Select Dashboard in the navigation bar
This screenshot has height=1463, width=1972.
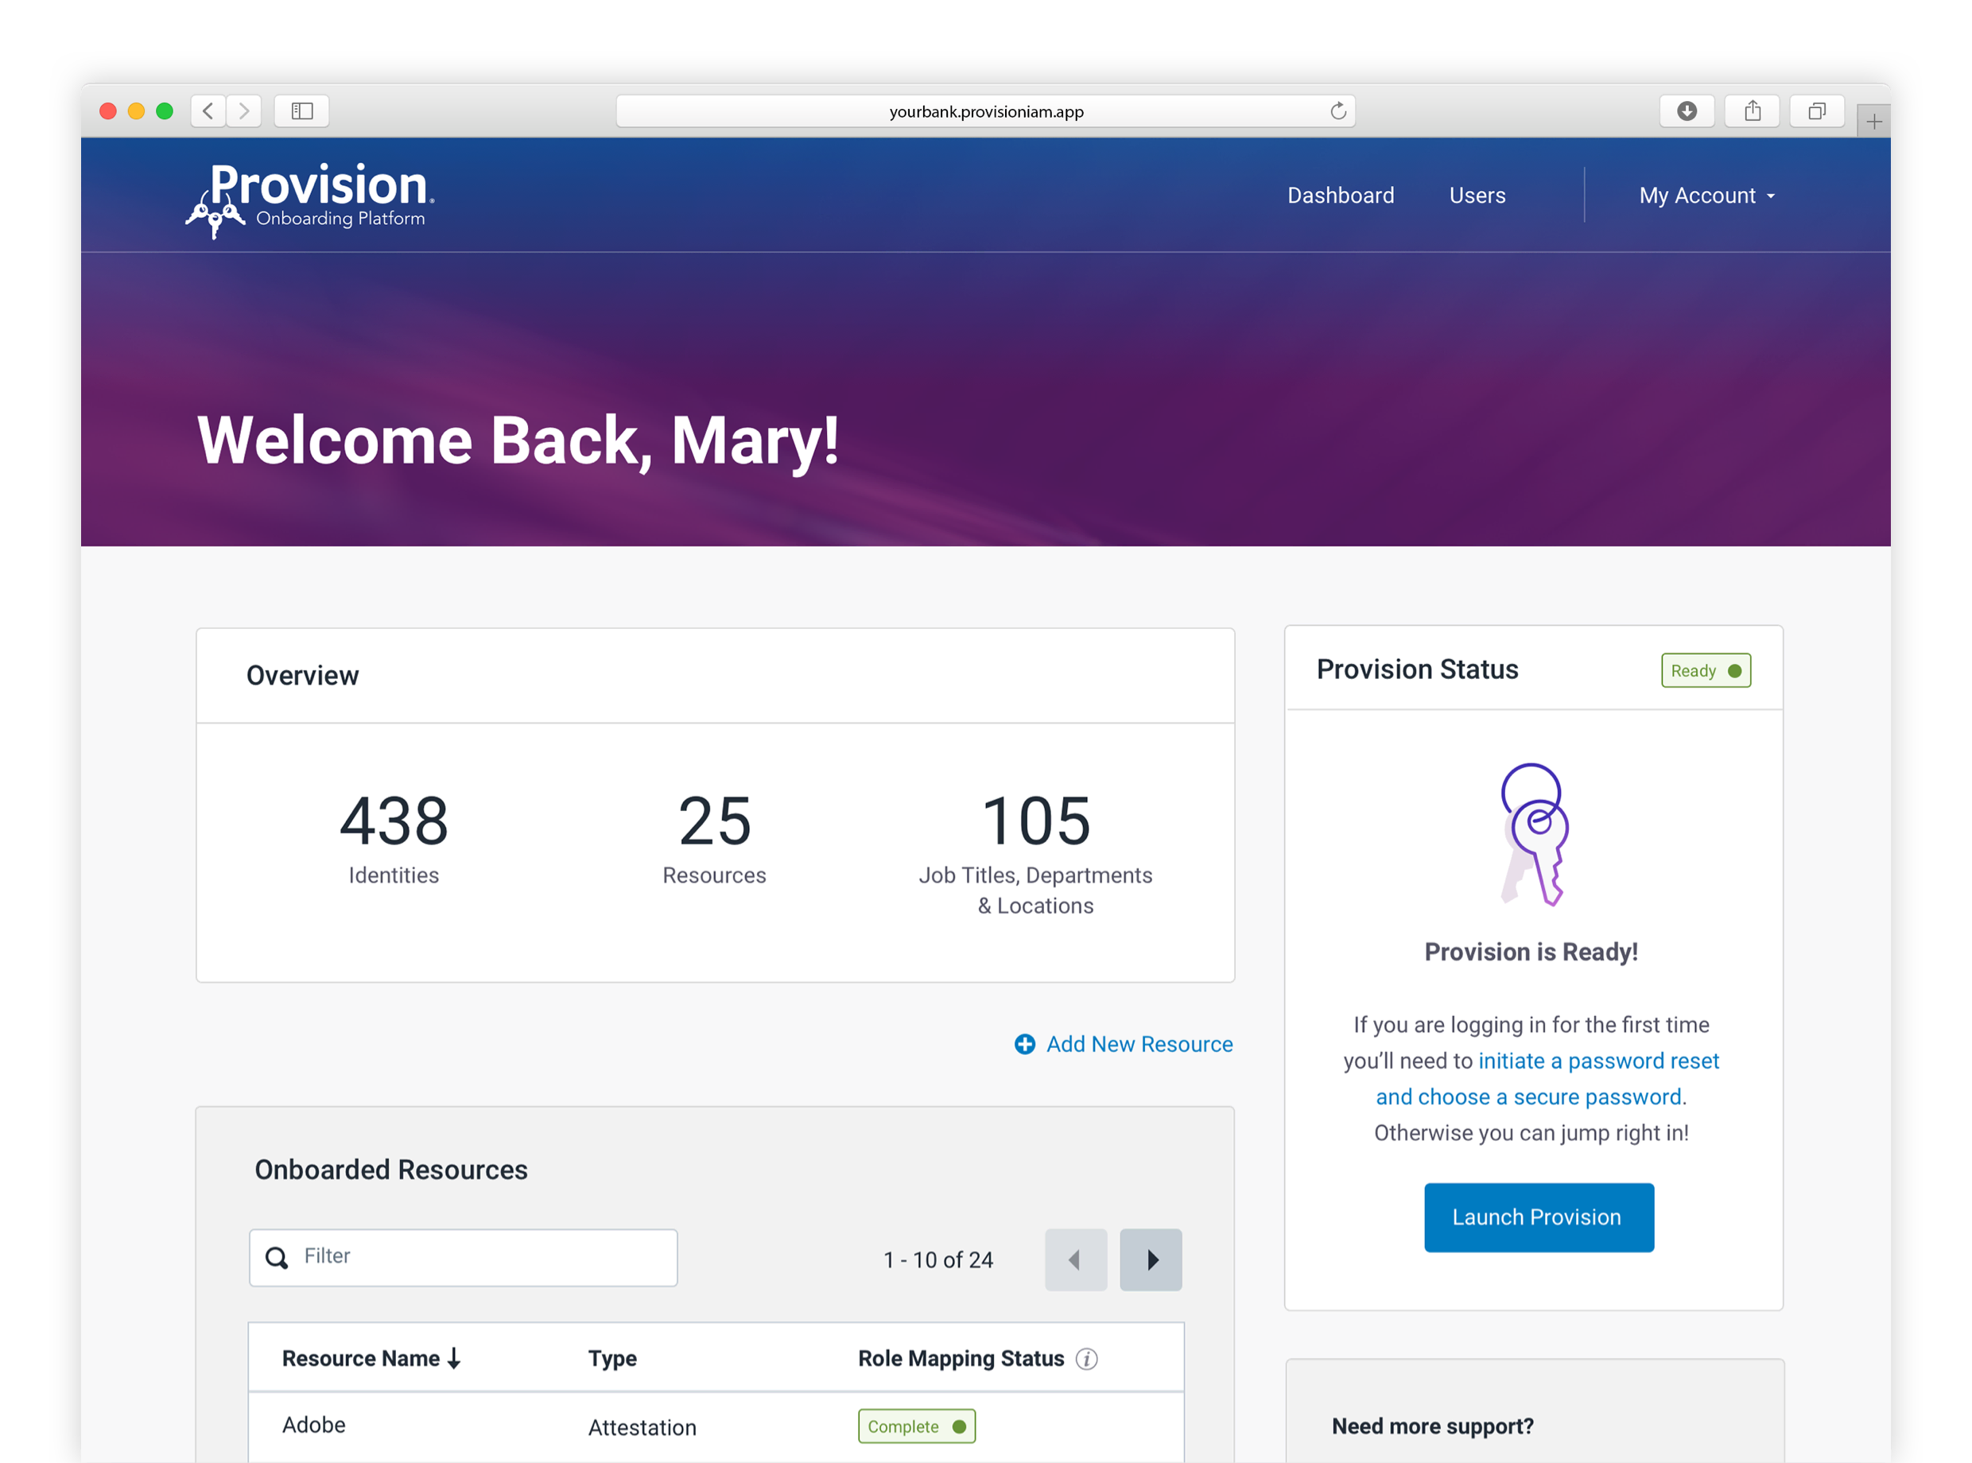pyautogui.click(x=1340, y=195)
